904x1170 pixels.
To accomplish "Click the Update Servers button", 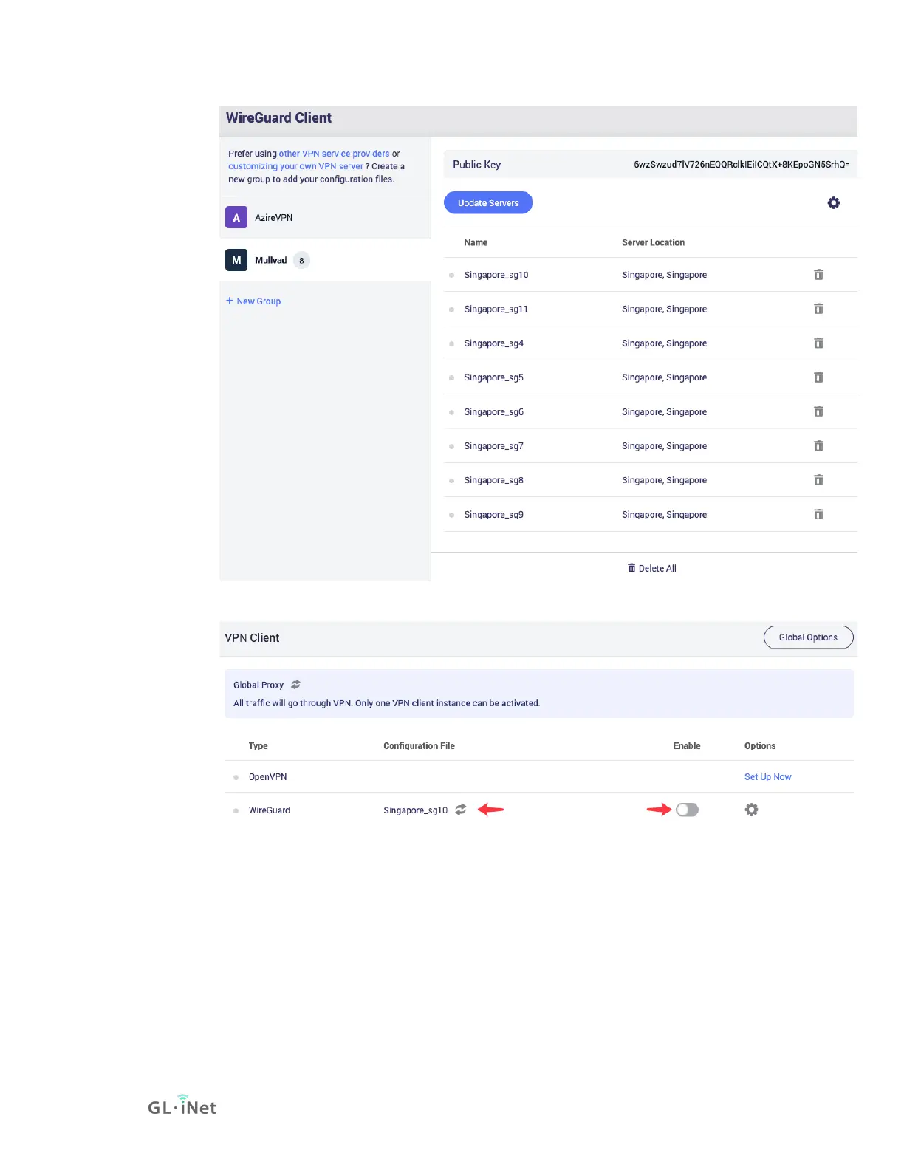I will [x=488, y=202].
